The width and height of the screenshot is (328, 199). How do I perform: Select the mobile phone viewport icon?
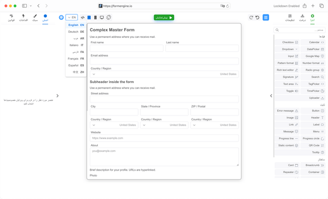tap(95, 17)
